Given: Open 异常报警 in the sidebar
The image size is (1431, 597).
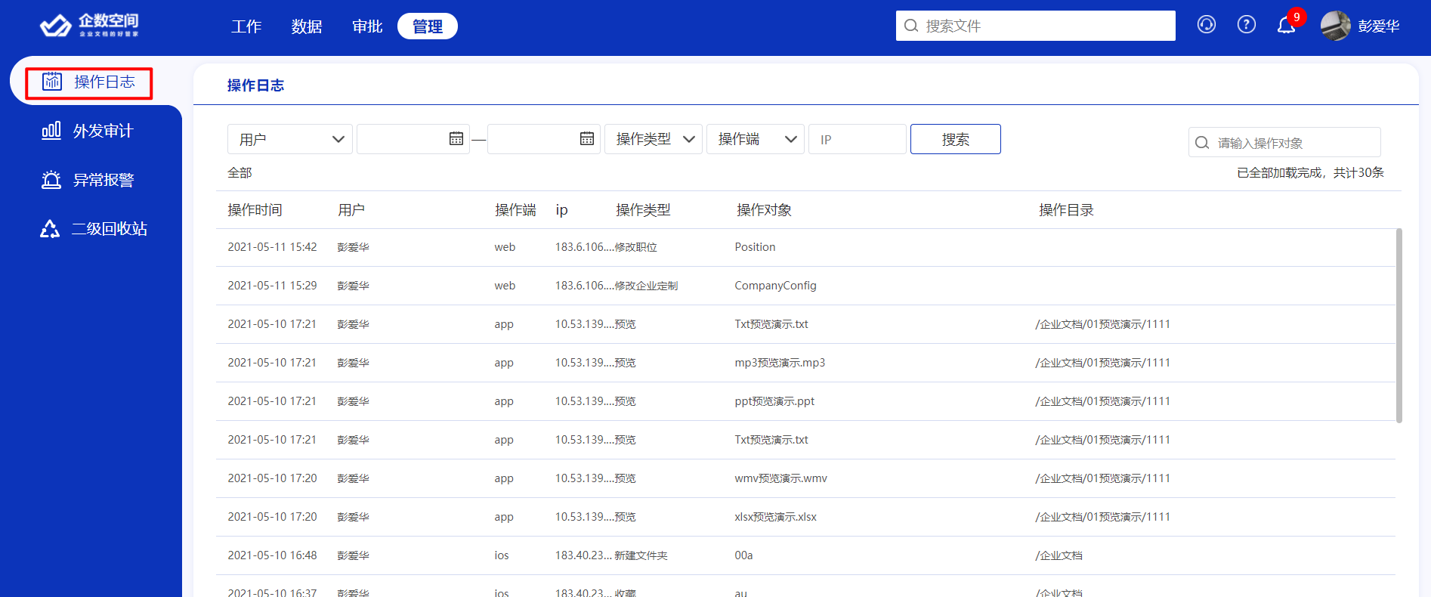Looking at the screenshot, I should point(104,180).
